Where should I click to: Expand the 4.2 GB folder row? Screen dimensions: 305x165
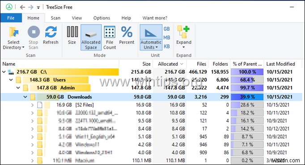[32, 144]
